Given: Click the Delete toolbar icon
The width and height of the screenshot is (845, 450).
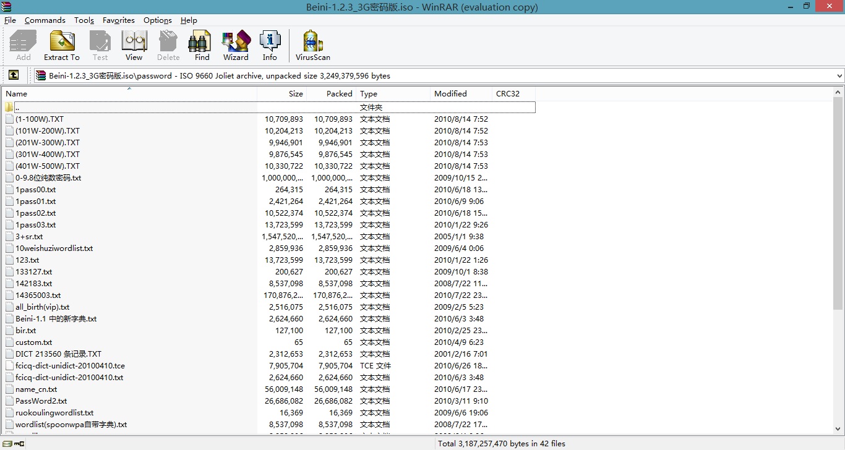Looking at the screenshot, I should 168,46.
